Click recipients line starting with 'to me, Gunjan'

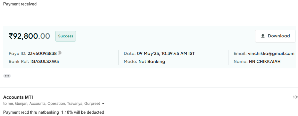52,104
